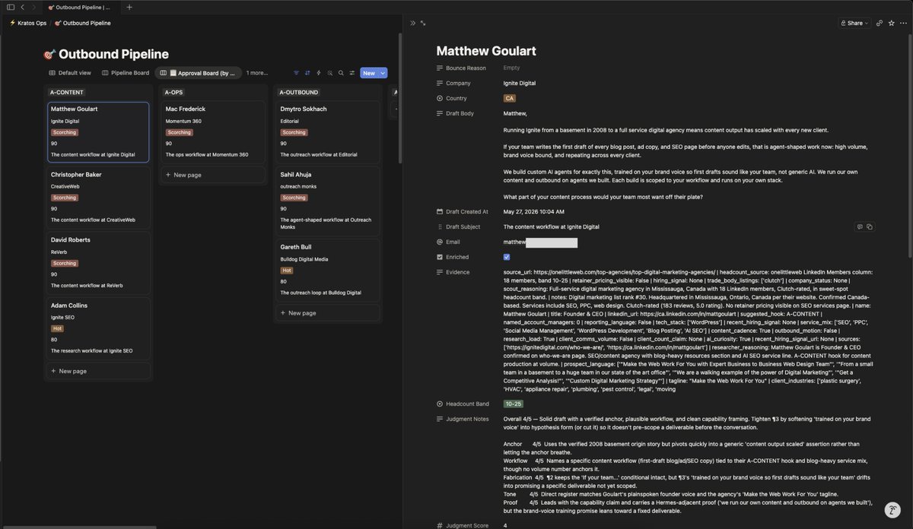Click the Draft Subject property icon
Viewport: 913px width, 529px height.
(440, 226)
